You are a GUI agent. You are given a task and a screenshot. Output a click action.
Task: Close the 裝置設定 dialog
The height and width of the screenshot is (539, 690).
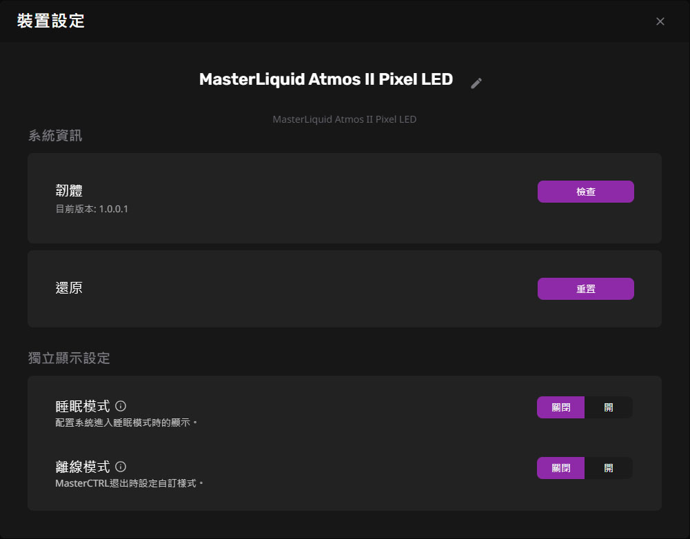(x=660, y=21)
